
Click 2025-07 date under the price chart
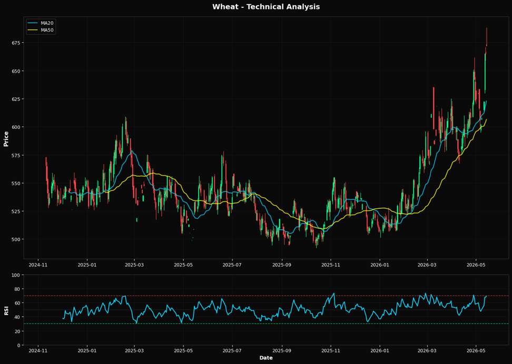232,265
